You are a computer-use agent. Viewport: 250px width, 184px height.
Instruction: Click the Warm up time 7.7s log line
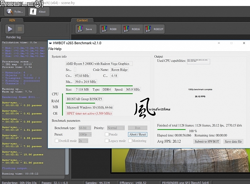(x=17, y=92)
